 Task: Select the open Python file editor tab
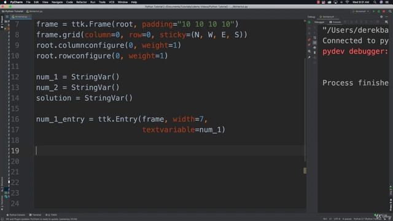[21, 17]
